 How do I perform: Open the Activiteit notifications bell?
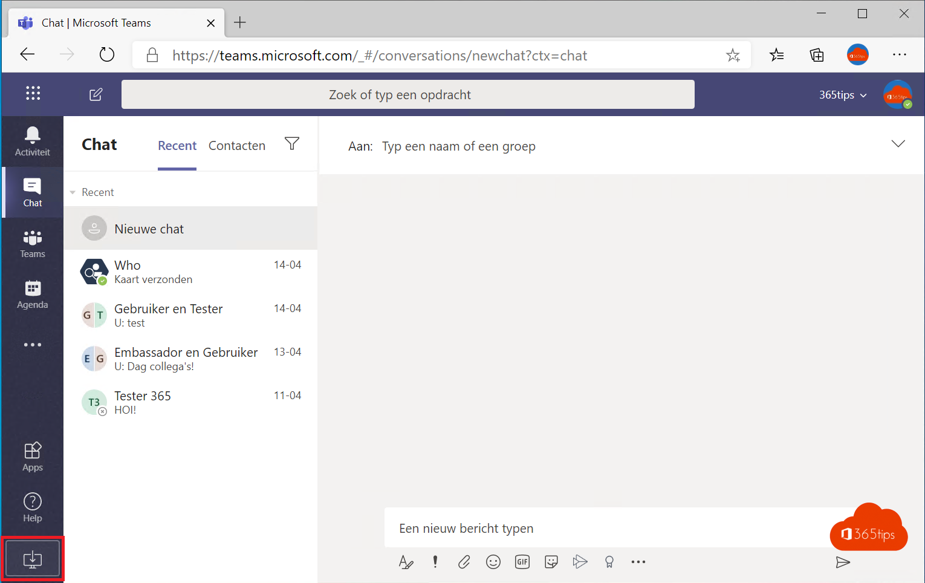[x=33, y=141]
